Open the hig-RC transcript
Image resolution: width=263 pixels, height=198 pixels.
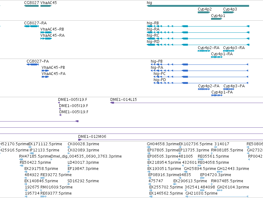[x=153, y=35]
